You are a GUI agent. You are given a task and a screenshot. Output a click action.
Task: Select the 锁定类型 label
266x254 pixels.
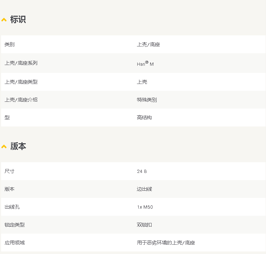[x=15, y=225]
